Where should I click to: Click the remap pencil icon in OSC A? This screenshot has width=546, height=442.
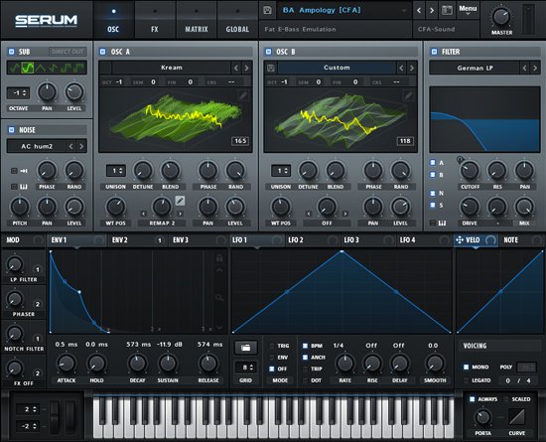click(180, 201)
